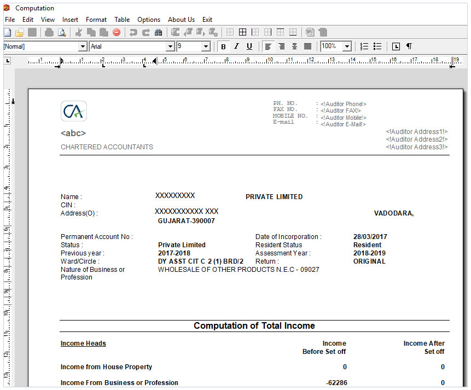Image resolution: width=471 pixels, height=390 pixels.
Task: Click the tab stop icon beside paragraph marks
Action: click(396, 46)
